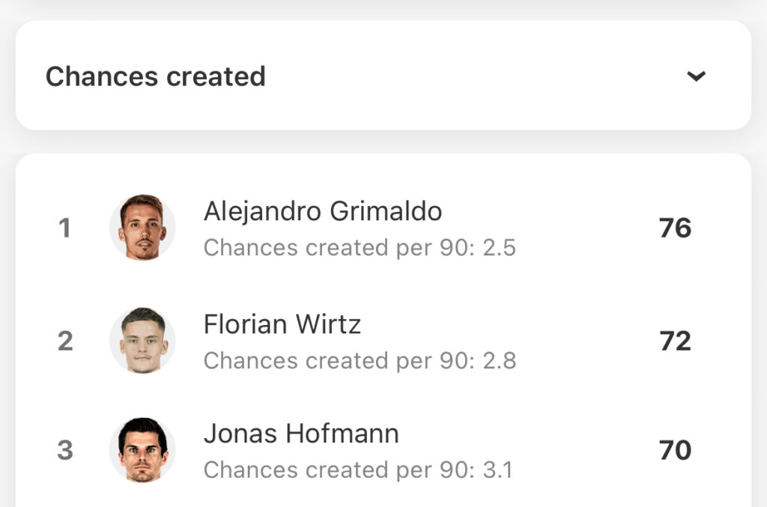Image resolution: width=767 pixels, height=507 pixels.
Task: Select the Alejandro Grimaldo name
Action: pos(323,212)
